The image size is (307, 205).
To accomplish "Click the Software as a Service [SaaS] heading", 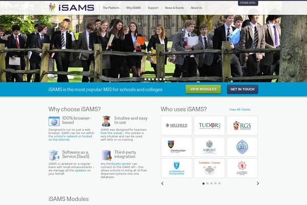I will point(76,154).
